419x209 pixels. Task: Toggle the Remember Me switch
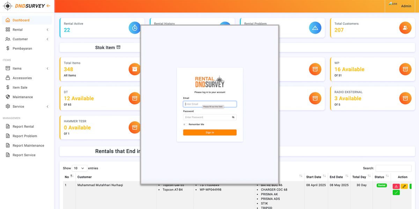(185, 124)
